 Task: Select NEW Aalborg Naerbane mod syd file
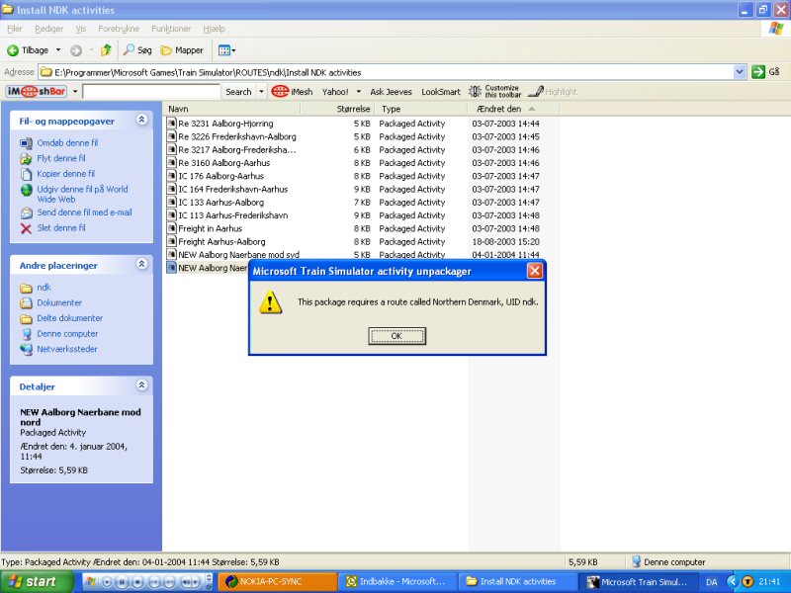click(x=238, y=255)
